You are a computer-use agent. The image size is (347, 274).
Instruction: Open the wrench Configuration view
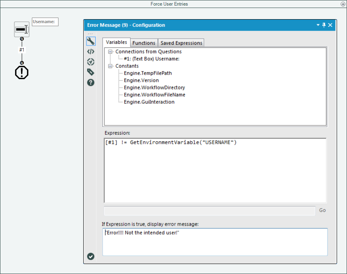[91, 41]
